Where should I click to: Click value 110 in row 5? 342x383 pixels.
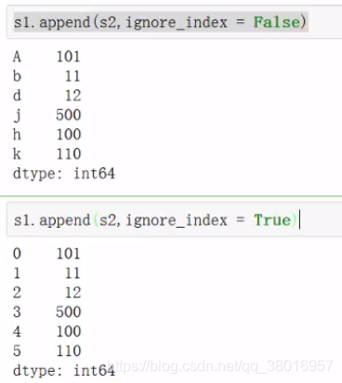[69, 350]
